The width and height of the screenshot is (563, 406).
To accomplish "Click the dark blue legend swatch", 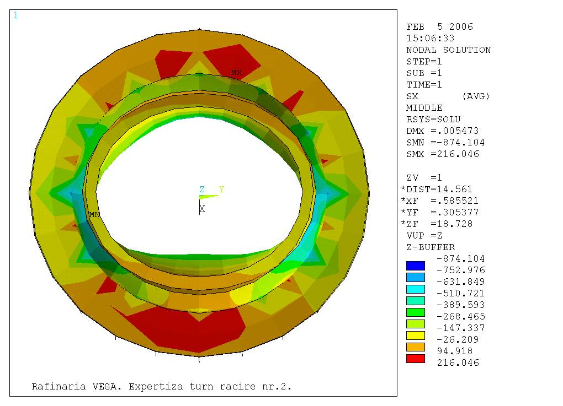I will [x=416, y=266].
